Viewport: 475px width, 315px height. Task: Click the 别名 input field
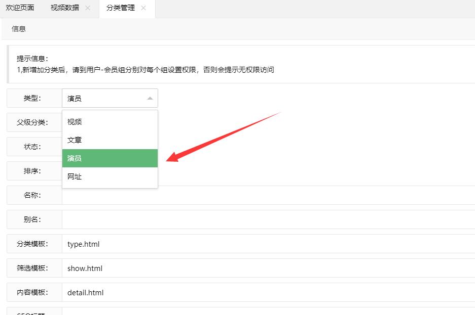point(268,219)
